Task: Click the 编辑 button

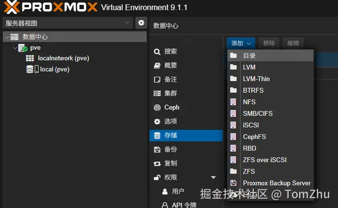Action: click(293, 43)
